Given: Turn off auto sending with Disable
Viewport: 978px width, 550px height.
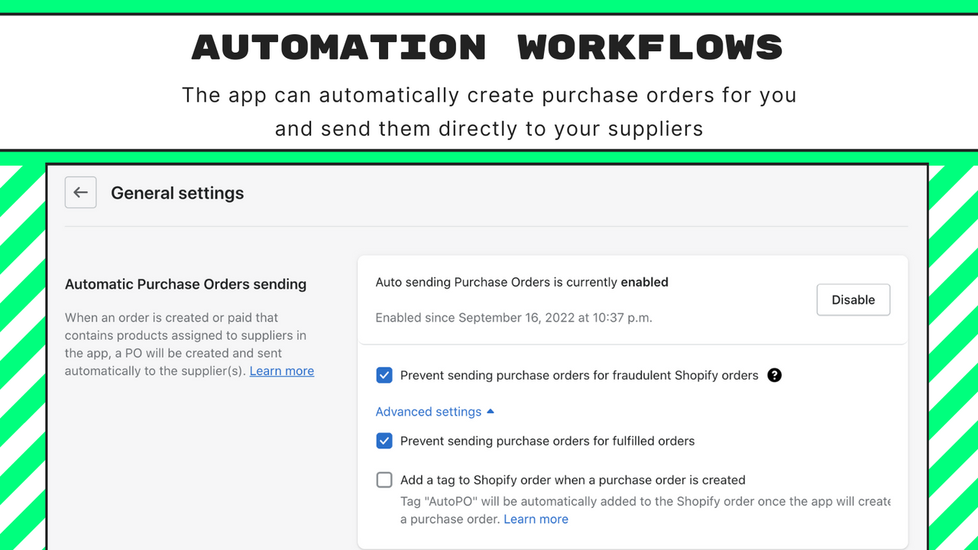Looking at the screenshot, I should tap(853, 299).
